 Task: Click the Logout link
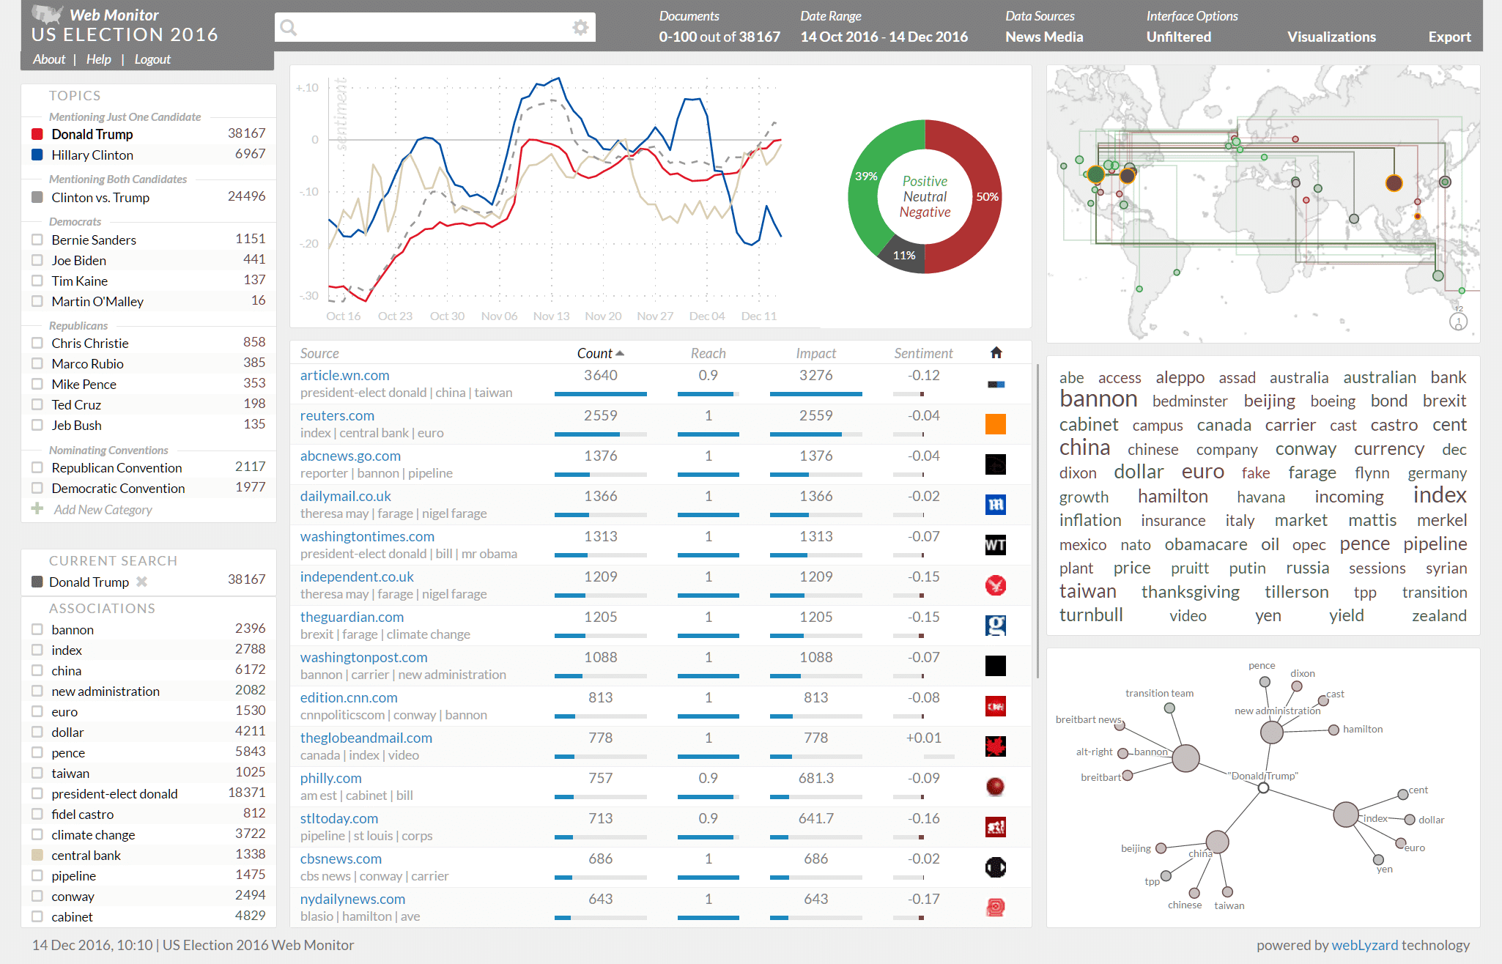tap(152, 59)
